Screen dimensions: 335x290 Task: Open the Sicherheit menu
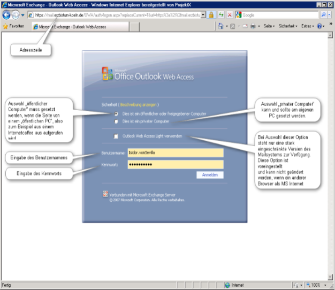click(288, 26)
